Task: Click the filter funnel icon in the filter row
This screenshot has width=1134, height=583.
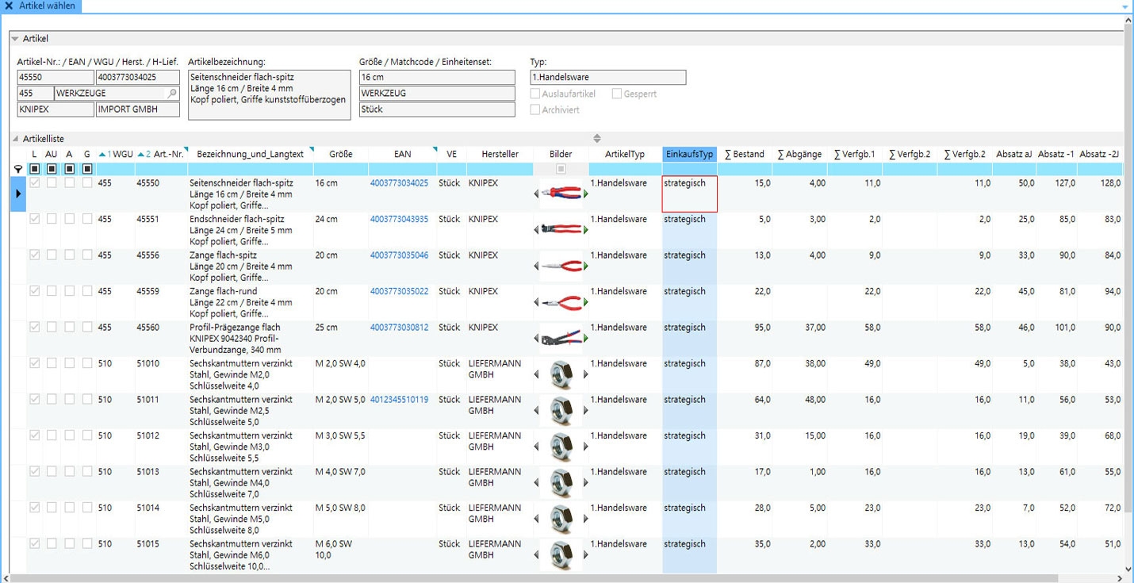Action: pyautogui.click(x=19, y=169)
